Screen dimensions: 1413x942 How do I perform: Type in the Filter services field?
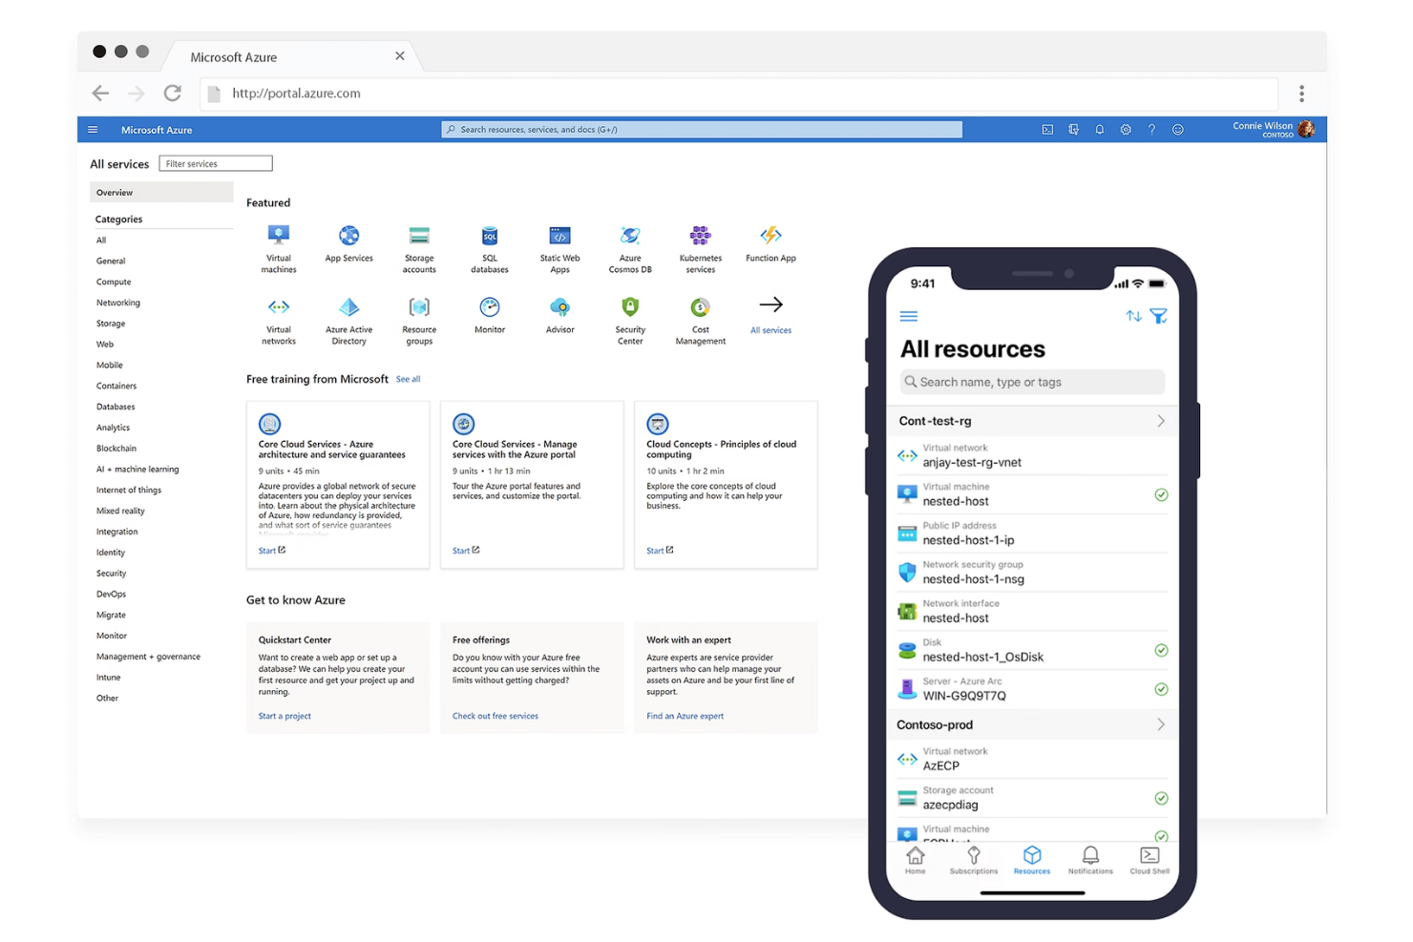click(x=215, y=163)
